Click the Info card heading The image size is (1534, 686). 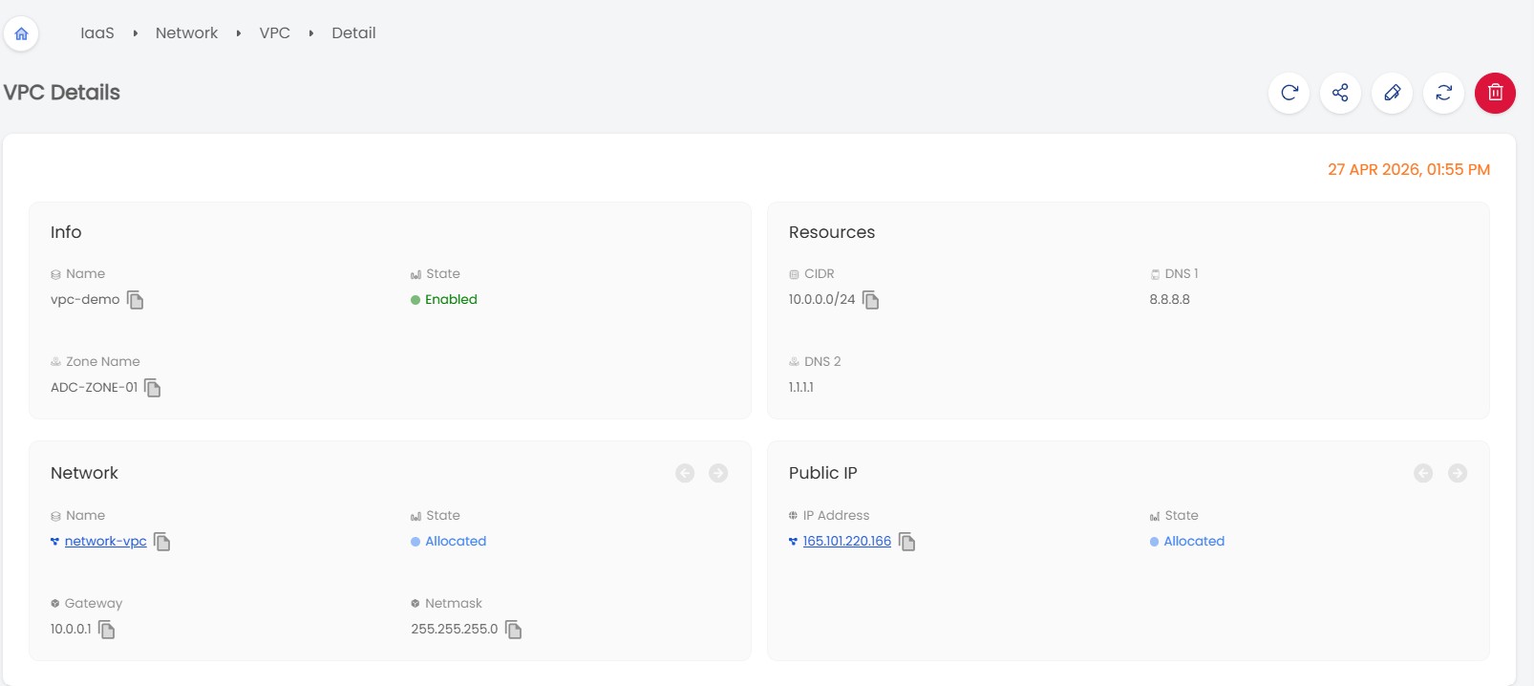pyautogui.click(x=66, y=232)
